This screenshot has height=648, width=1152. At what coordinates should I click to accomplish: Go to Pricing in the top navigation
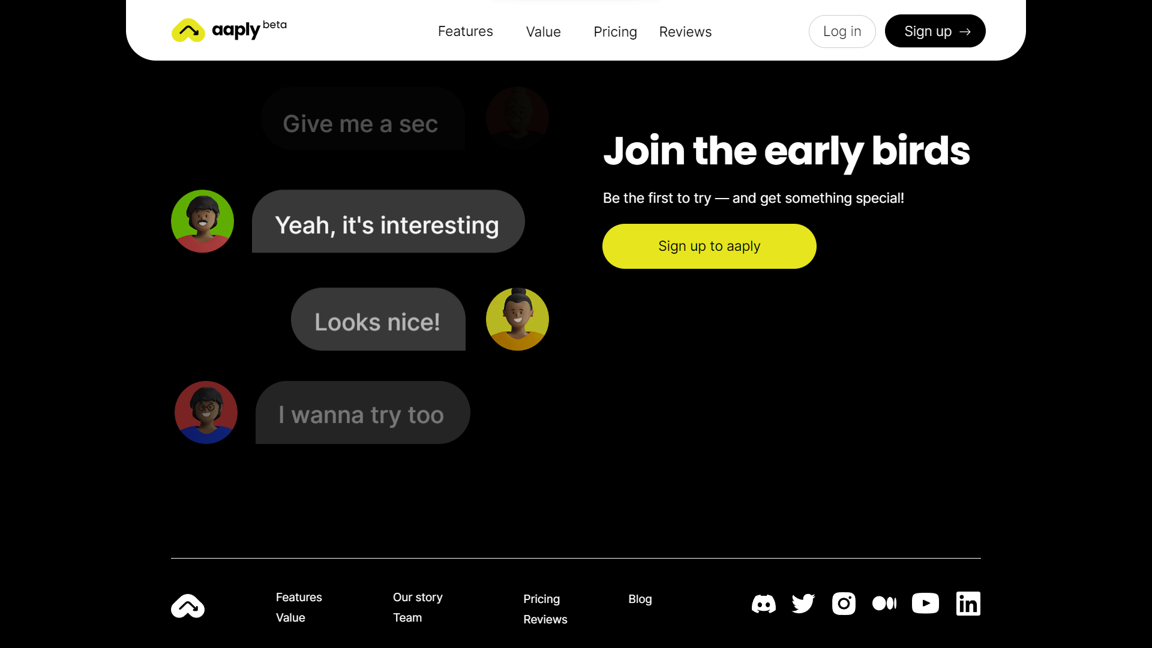615,32
